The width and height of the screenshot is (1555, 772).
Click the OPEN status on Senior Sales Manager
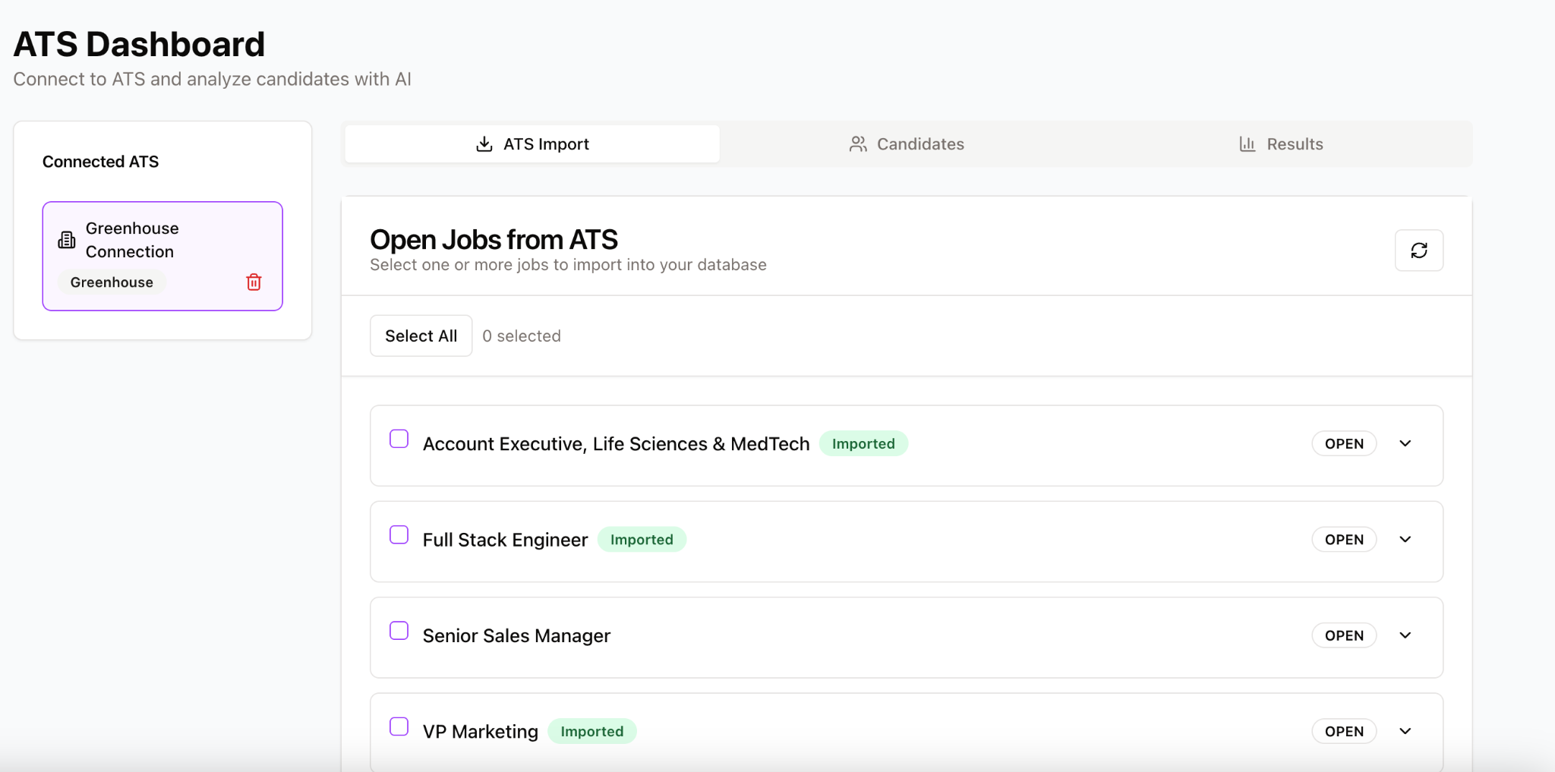coord(1344,635)
